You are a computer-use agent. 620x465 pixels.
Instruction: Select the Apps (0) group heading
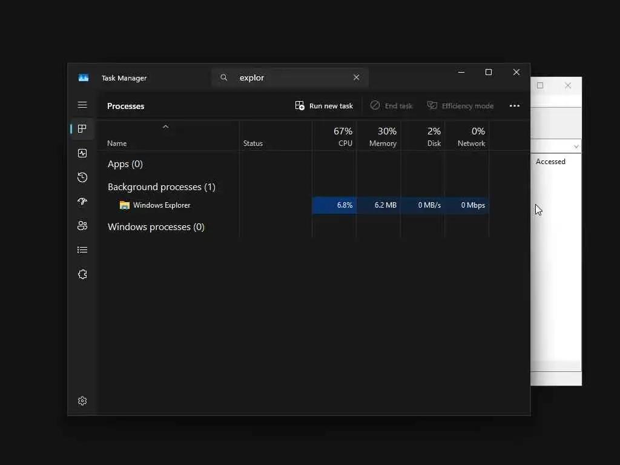pos(125,164)
